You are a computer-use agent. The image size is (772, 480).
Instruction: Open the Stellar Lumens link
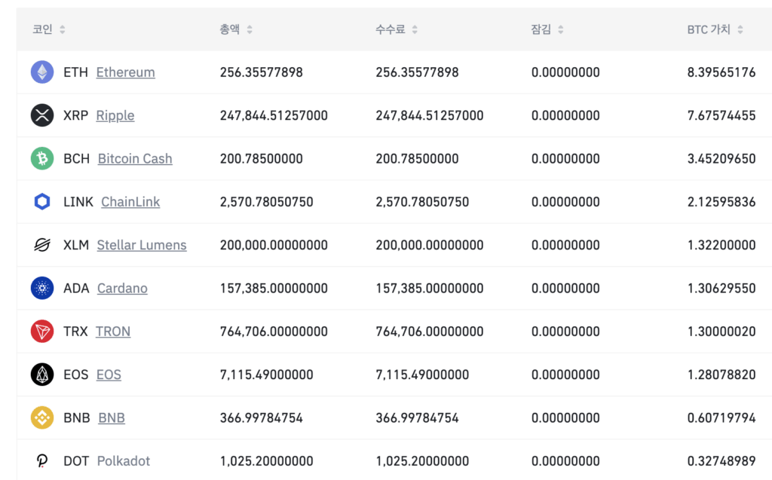(141, 245)
